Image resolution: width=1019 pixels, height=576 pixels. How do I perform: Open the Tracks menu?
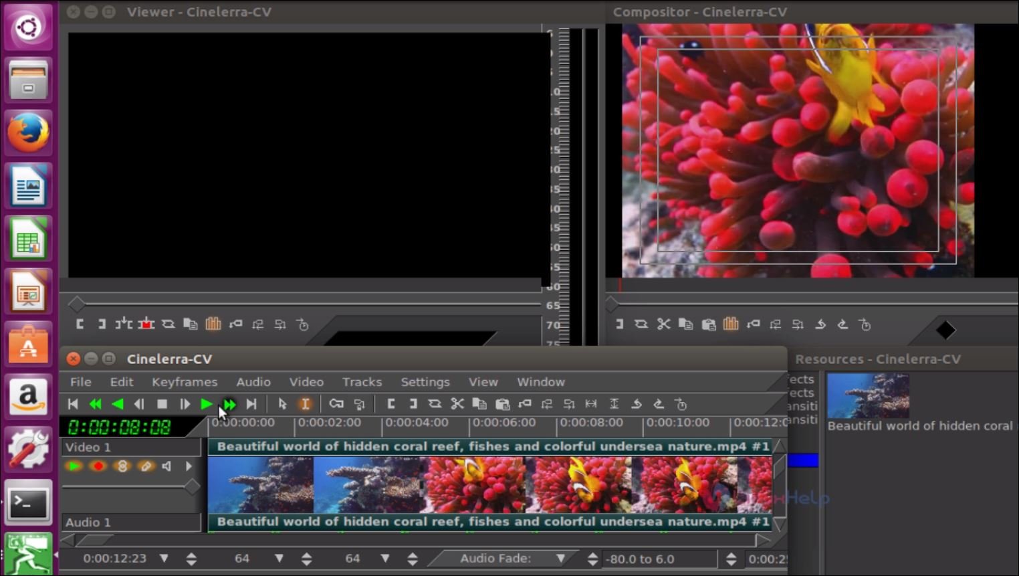click(x=362, y=382)
